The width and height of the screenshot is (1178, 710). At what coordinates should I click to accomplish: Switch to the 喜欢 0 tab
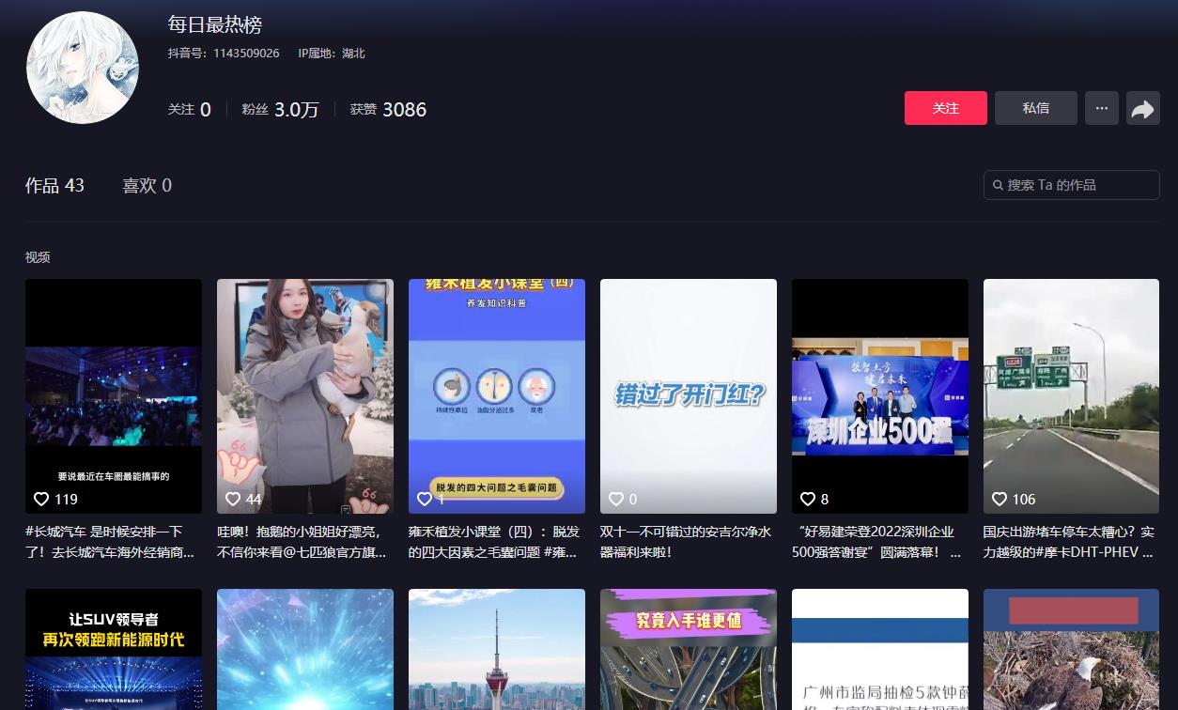point(147,186)
